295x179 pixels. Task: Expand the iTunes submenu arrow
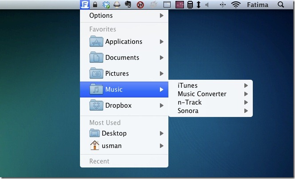coord(246,86)
